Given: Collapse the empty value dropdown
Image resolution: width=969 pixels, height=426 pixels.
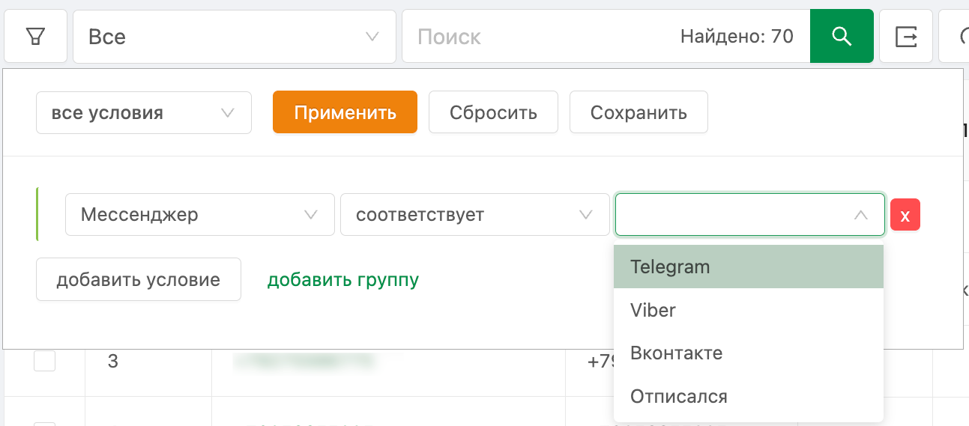Looking at the screenshot, I should (750, 215).
